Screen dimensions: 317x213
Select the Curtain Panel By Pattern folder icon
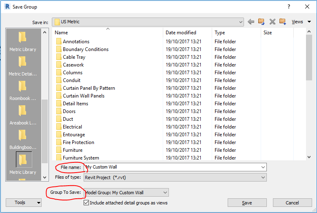point(59,88)
